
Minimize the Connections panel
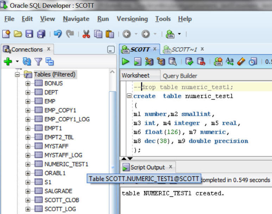(x=111, y=50)
